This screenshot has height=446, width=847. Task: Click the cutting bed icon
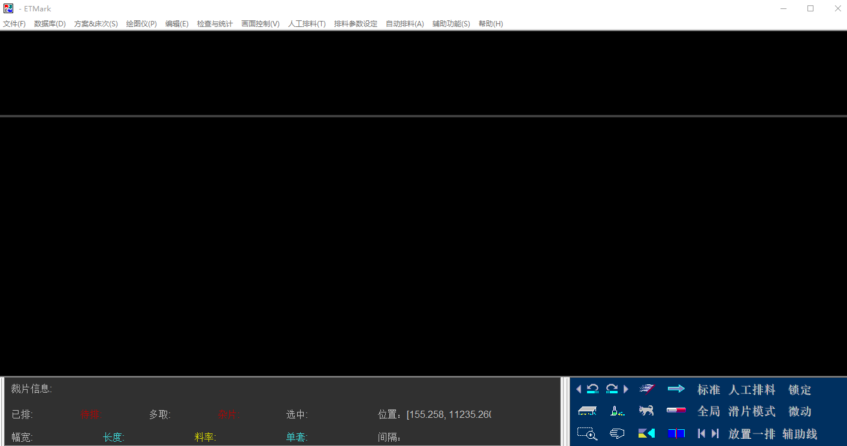(x=587, y=411)
